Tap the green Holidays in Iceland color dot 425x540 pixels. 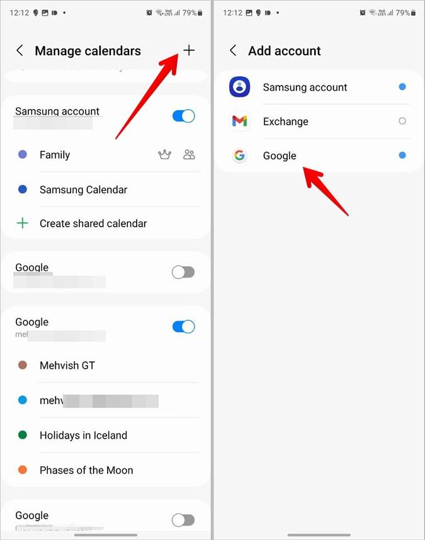pyautogui.click(x=23, y=435)
